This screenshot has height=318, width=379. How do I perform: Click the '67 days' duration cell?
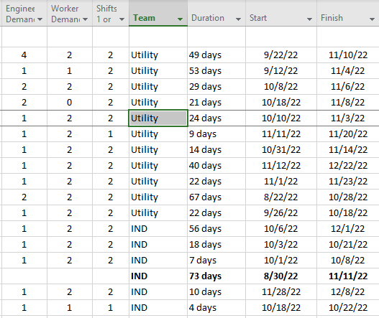tap(216, 197)
